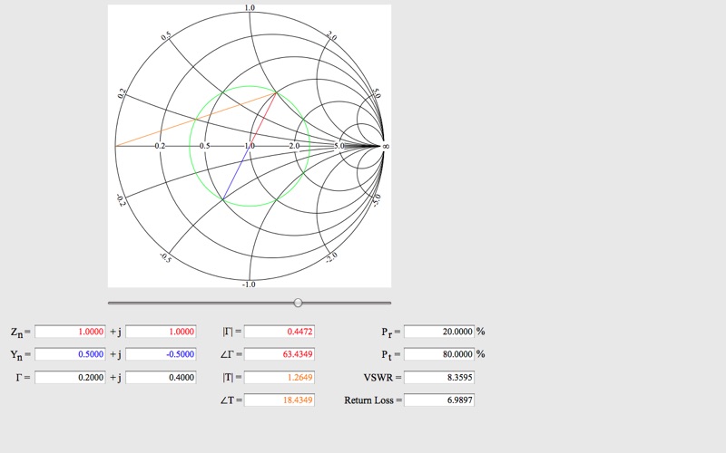Click the 0.2 resistance label on chart axis
Viewport: 726px width, 453px height.
(x=160, y=146)
